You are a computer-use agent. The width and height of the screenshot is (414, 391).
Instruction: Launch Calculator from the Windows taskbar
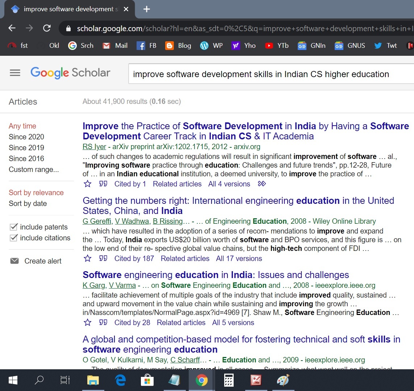pyautogui.click(x=229, y=380)
